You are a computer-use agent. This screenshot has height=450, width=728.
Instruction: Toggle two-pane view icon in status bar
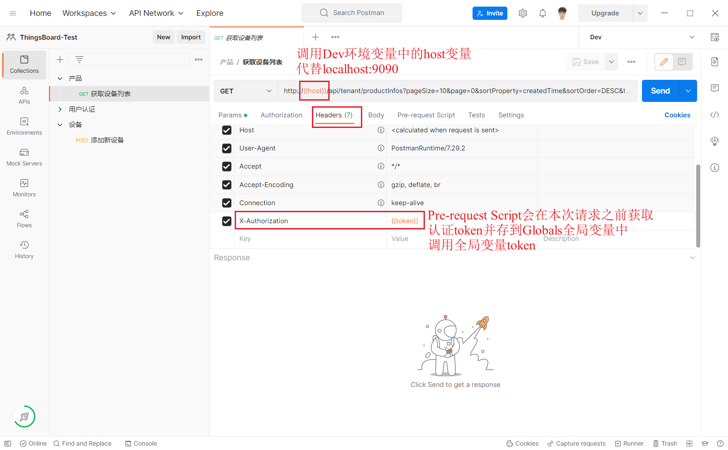(x=689, y=443)
